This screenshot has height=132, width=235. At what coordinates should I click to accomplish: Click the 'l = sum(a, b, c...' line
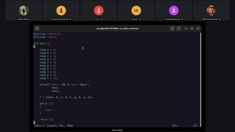click(66, 97)
